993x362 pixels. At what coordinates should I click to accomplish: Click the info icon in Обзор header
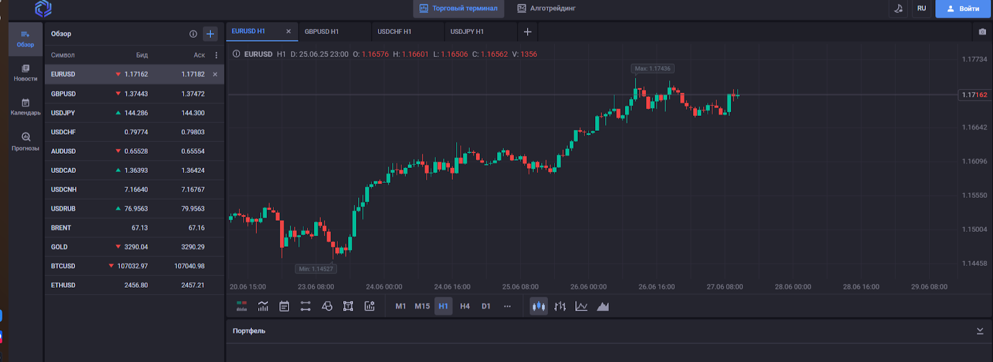point(193,34)
